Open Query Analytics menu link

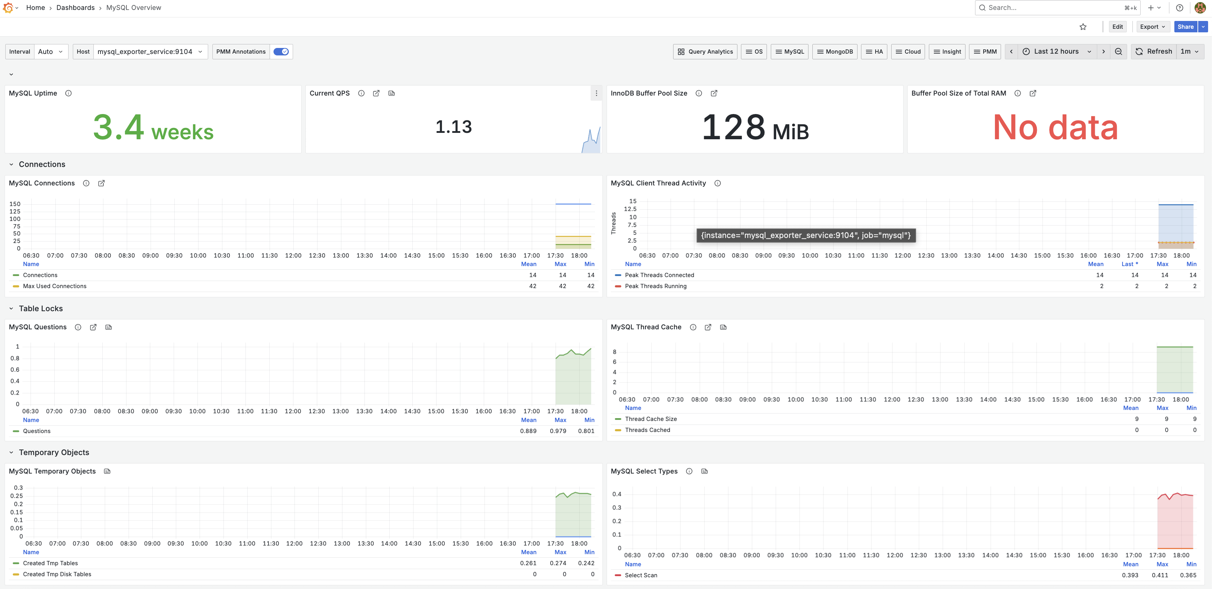pyautogui.click(x=705, y=52)
